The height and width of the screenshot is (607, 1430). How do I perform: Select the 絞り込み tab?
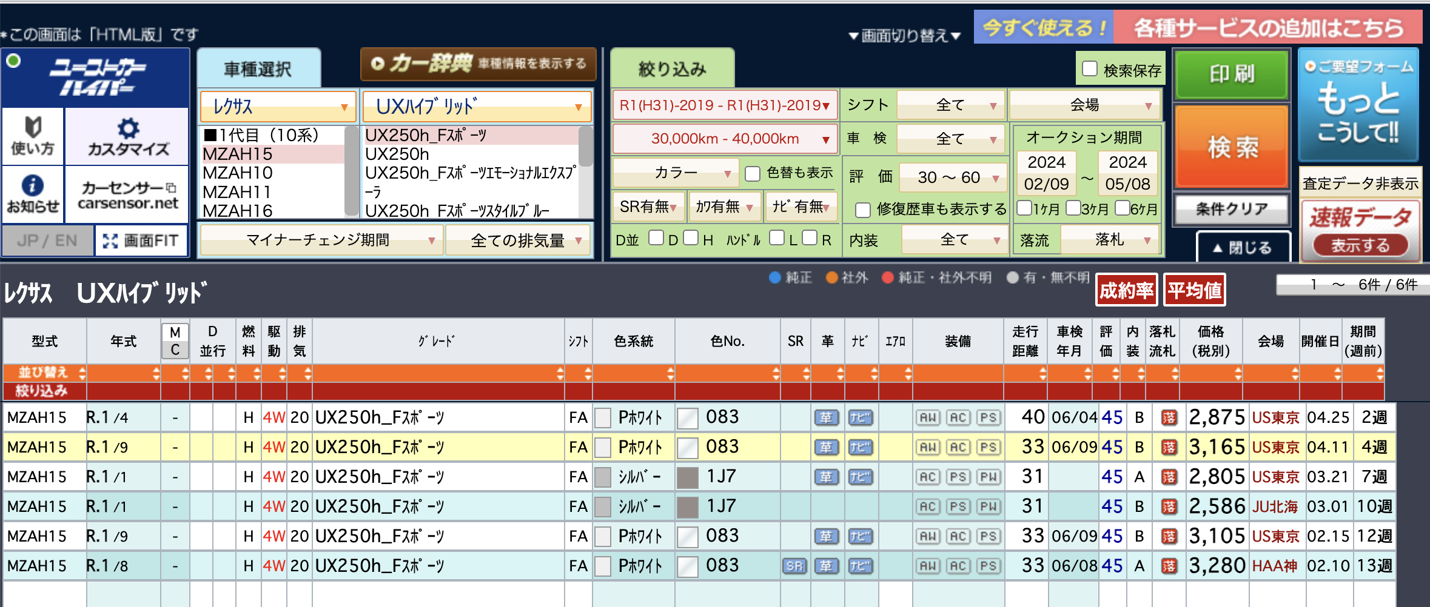point(673,69)
